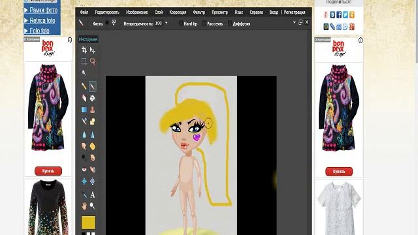The height and width of the screenshot is (235, 418).
Task: Select the Lasso tool
Action: click(93, 61)
